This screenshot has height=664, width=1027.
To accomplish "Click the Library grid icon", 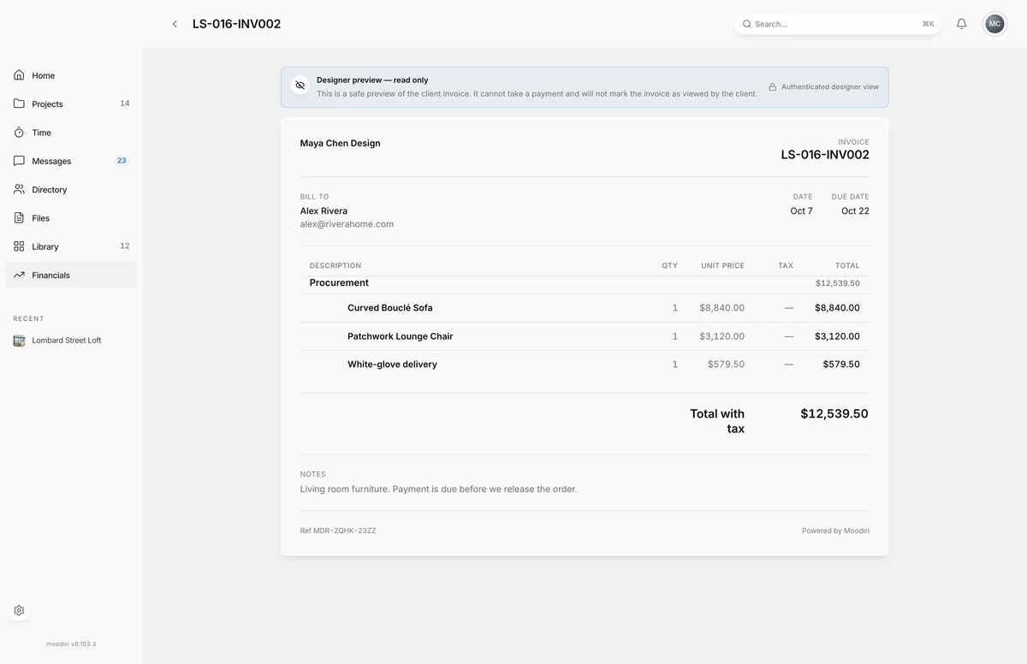I will pyautogui.click(x=19, y=246).
